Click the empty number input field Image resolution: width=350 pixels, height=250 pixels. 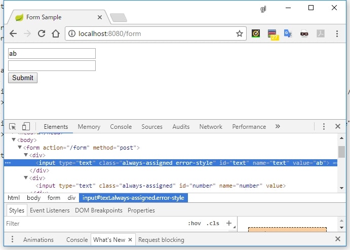tap(52, 66)
